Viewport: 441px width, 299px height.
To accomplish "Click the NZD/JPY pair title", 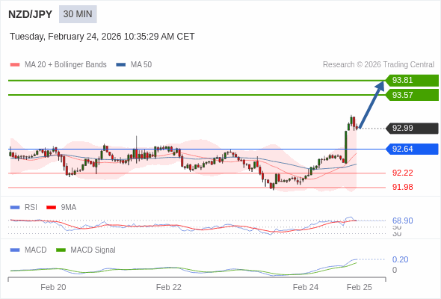I will pyautogui.click(x=30, y=14).
